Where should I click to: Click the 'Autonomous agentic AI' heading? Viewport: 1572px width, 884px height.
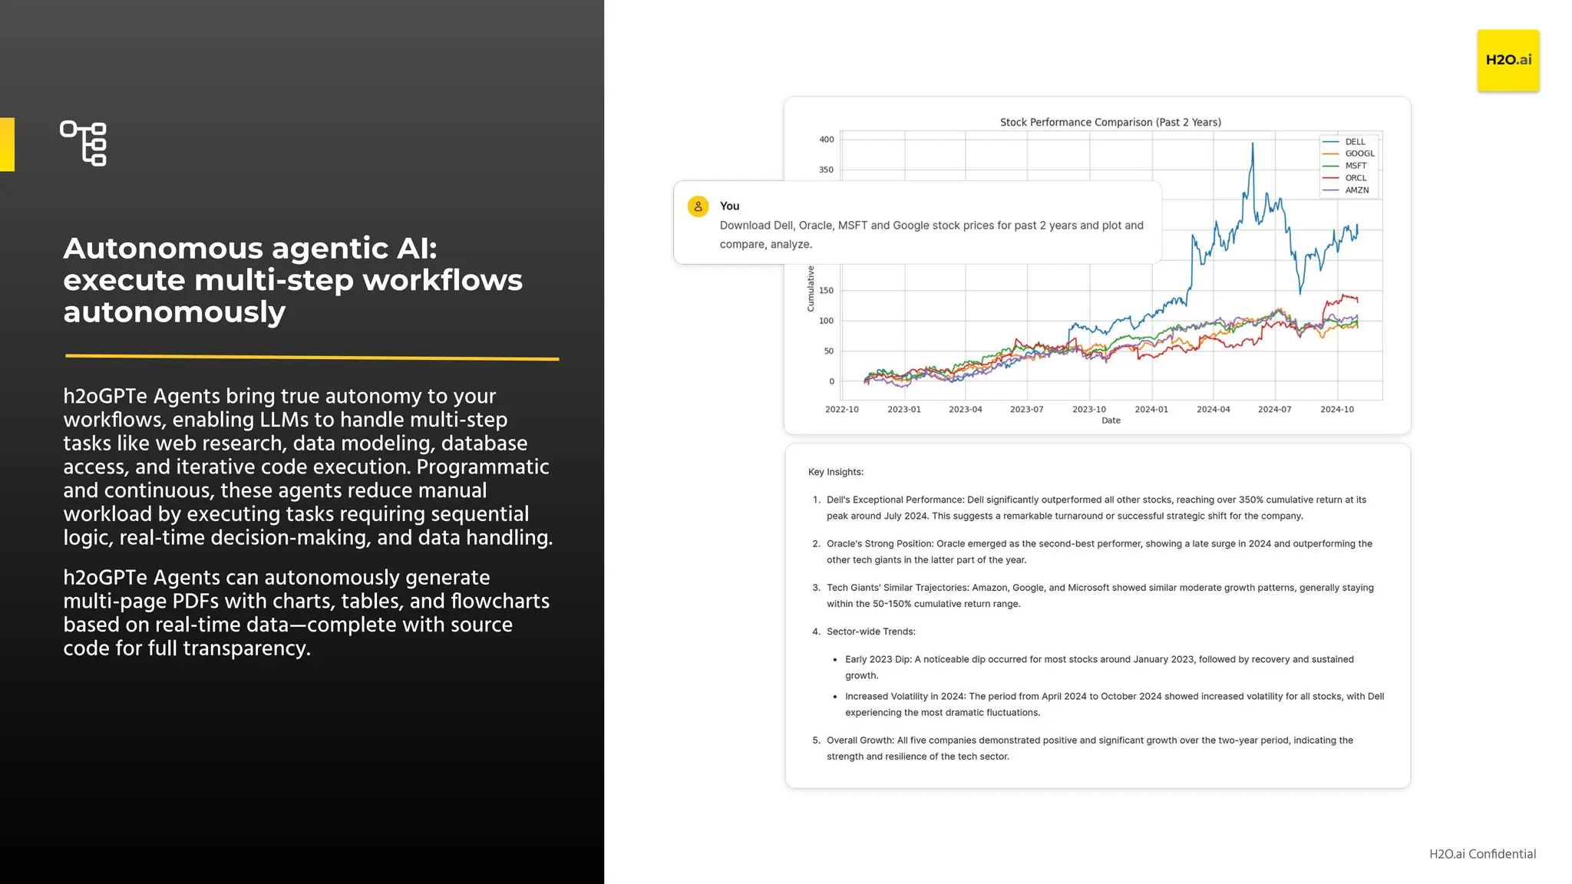pos(292,280)
